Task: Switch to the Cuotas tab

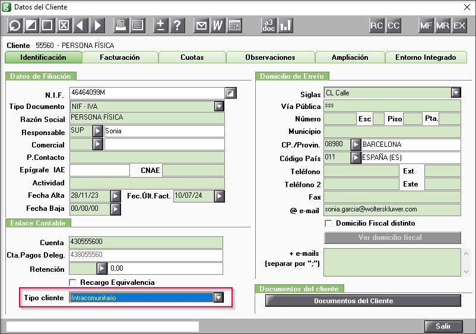Action: click(x=192, y=57)
